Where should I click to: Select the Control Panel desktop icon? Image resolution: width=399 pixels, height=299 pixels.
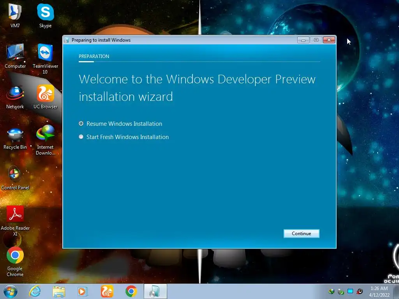(x=15, y=178)
